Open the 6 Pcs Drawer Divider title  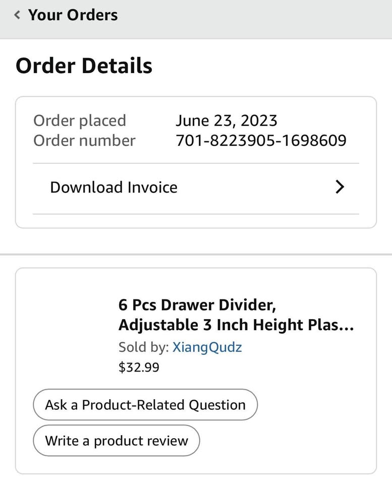coord(197,305)
